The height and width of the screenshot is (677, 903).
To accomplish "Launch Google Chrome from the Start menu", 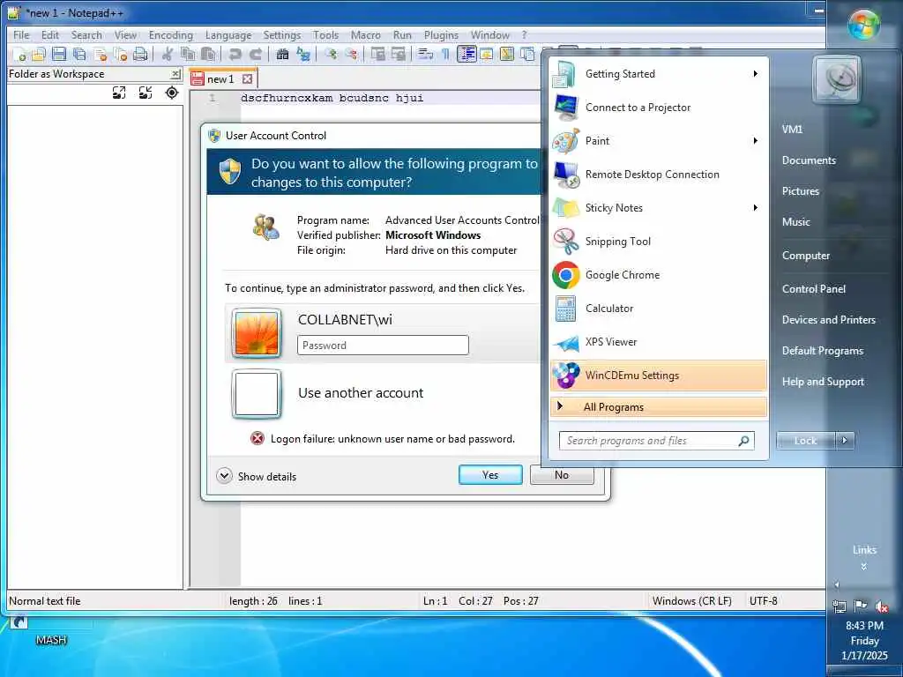I will click(x=658, y=275).
